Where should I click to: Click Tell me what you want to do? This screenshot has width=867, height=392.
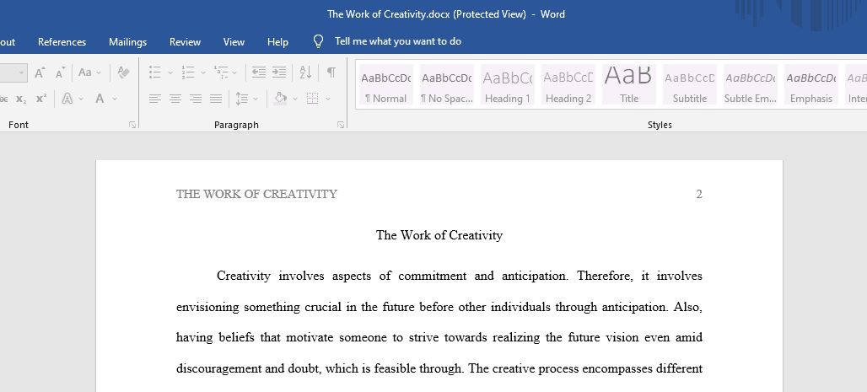[397, 41]
